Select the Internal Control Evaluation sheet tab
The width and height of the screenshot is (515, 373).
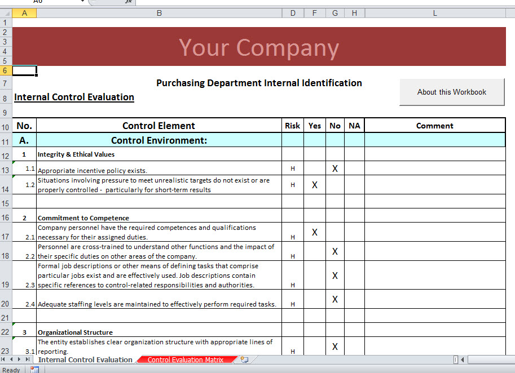point(85,360)
